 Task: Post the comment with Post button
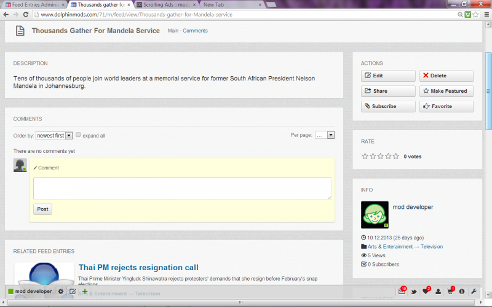point(42,209)
